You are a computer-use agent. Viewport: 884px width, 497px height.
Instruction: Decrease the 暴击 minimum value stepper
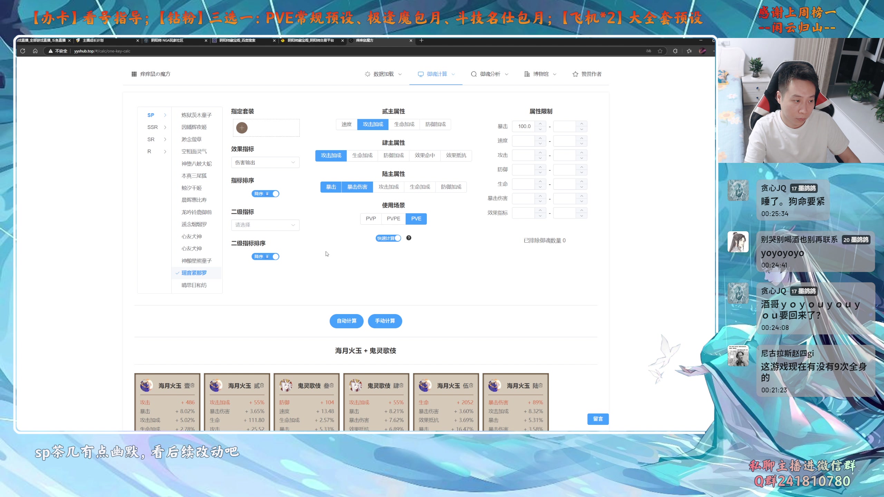540,129
